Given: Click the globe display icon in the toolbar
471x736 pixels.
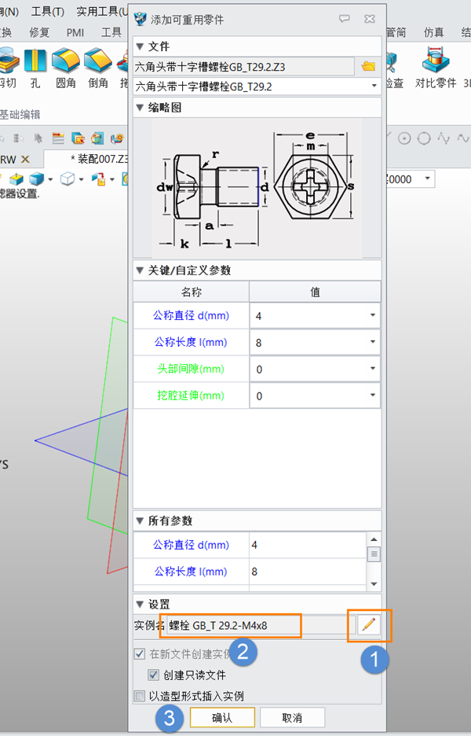Looking at the screenshot, I should click(97, 138).
